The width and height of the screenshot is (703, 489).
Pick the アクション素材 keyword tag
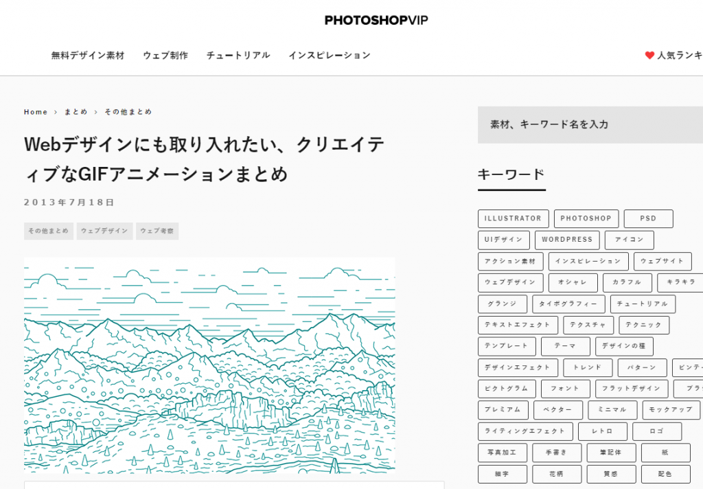(510, 261)
